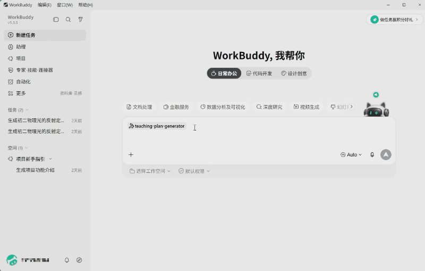Open 选择工作空间 dropdown
The image size is (425, 271).
click(150, 171)
